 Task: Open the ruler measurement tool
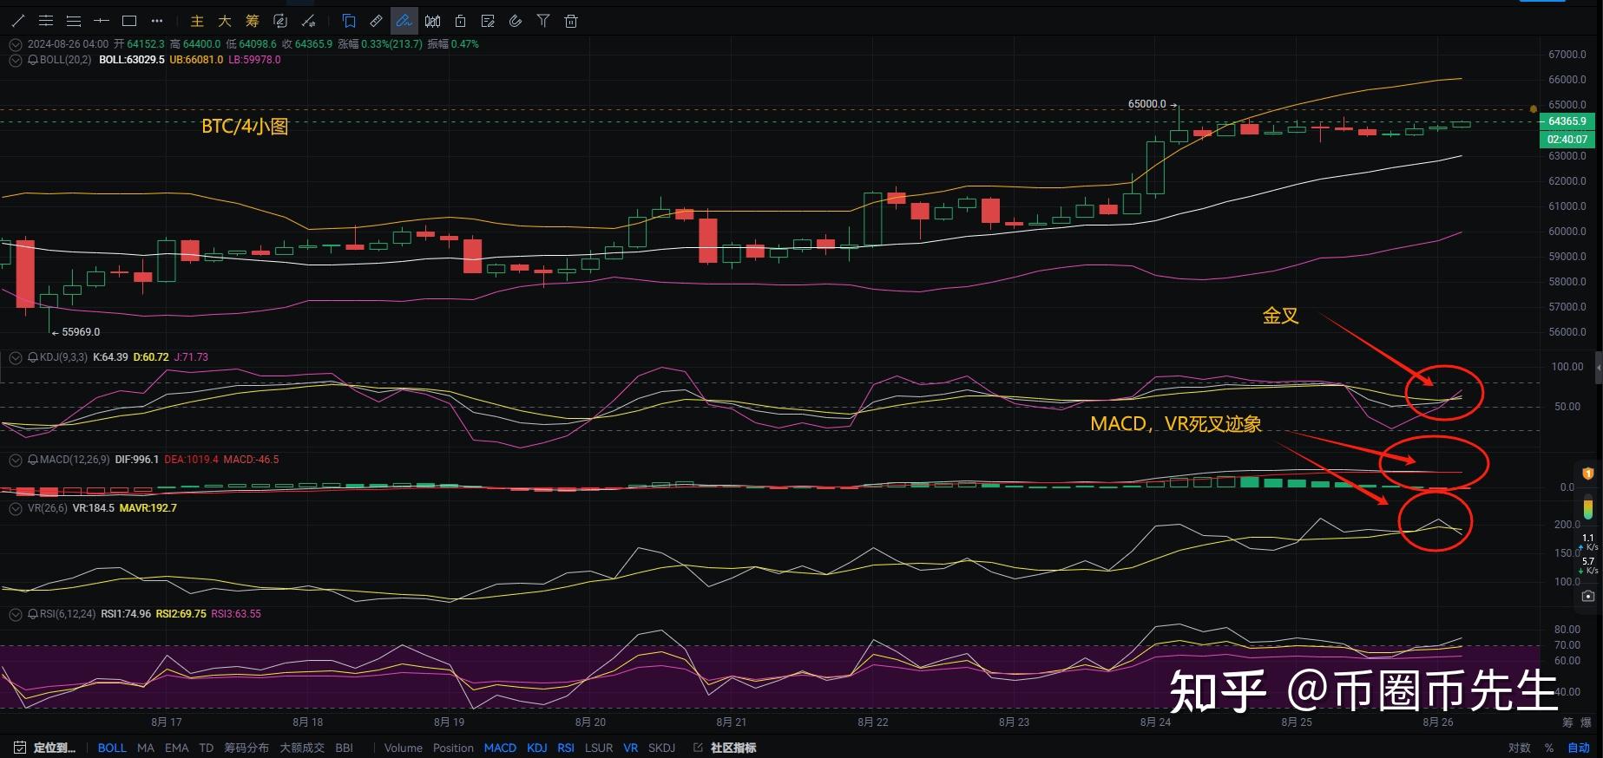point(376,21)
